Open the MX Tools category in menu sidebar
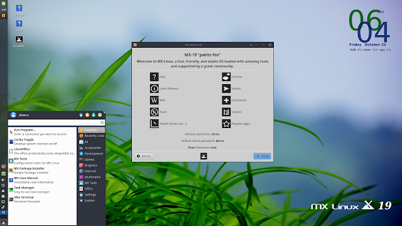The image size is (402, 226). pos(91,183)
